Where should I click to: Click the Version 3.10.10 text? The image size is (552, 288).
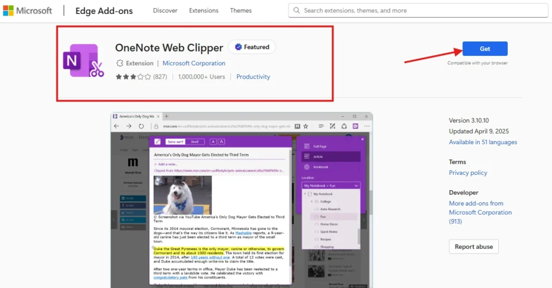pos(468,120)
